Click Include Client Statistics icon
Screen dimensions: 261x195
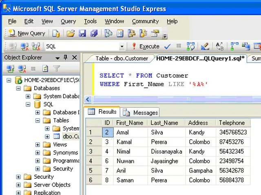(246, 46)
